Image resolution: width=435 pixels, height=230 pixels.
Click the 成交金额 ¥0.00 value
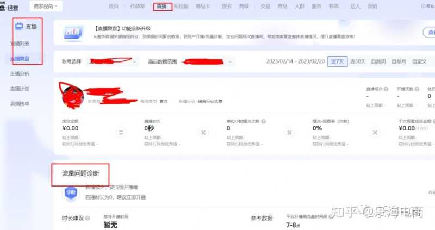click(x=71, y=128)
